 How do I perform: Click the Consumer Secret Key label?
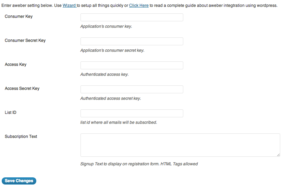(x=25, y=40)
